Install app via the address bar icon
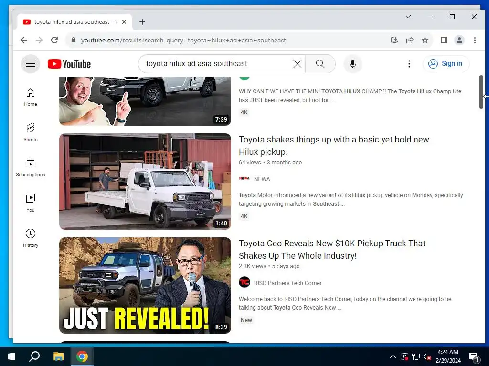The height and width of the screenshot is (366, 489). tap(394, 40)
